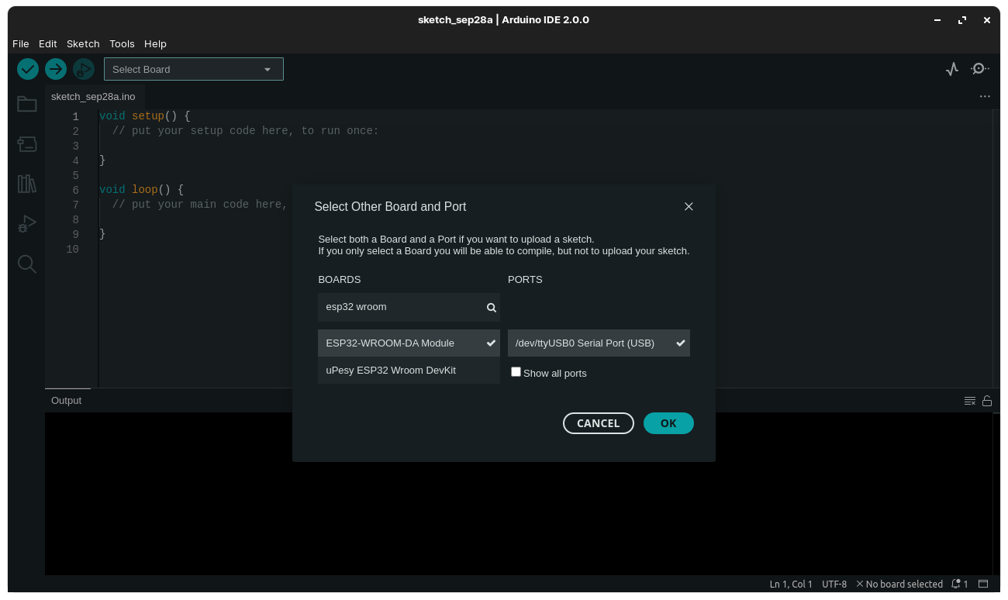1008x600 pixels.
Task: Click No board selected status entry
Action: coord(899,584)
